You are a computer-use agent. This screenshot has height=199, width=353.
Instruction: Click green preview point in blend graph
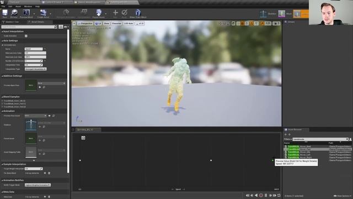click(272, 160)
